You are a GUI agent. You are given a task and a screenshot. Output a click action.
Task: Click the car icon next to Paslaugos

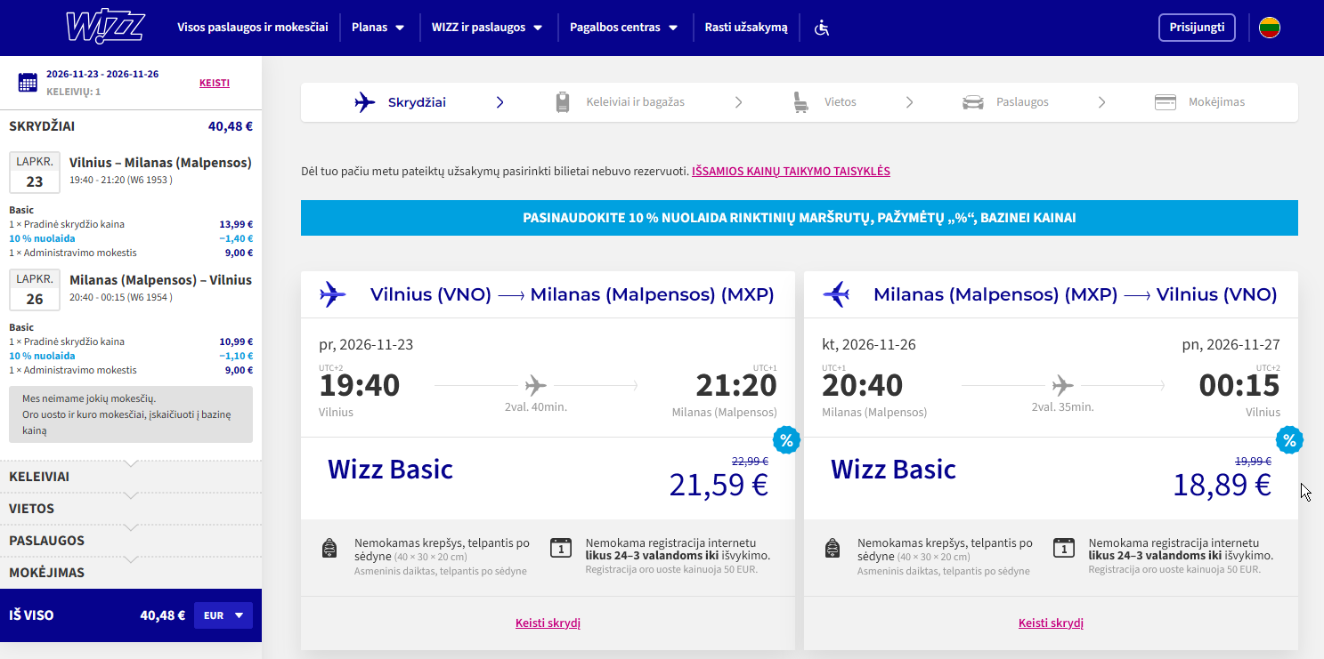(x=973, y=102)
